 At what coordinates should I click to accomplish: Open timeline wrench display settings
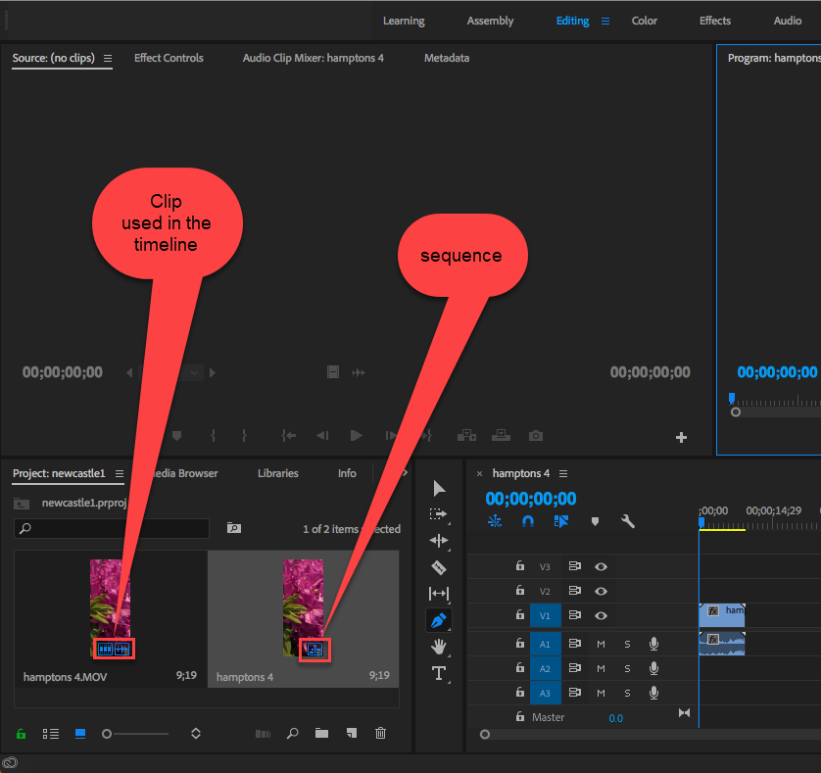coord(628,521)
